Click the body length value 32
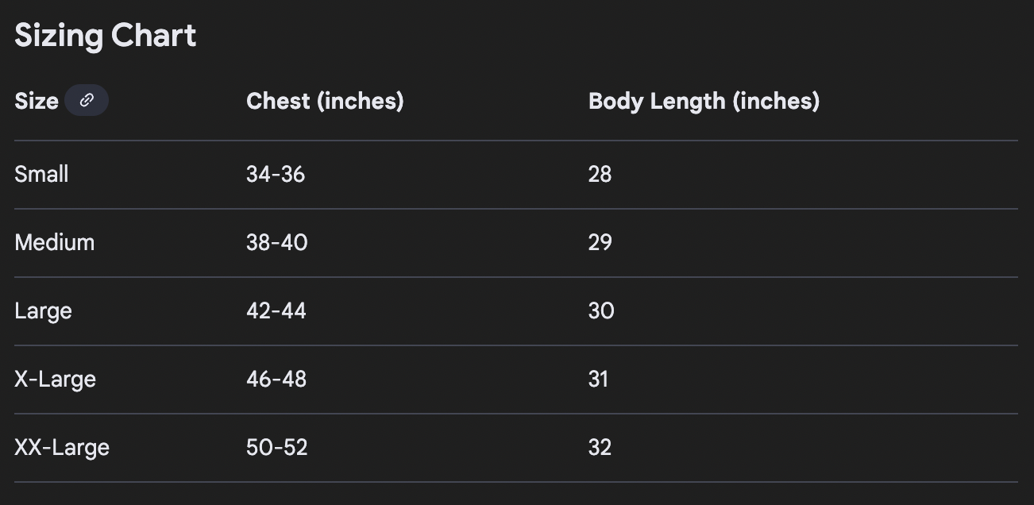 click(600, 447)
